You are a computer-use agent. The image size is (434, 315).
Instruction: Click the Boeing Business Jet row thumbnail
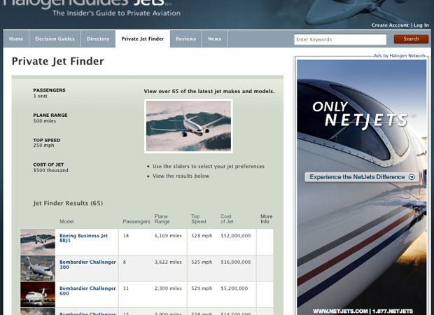click(x=38, y=242)
